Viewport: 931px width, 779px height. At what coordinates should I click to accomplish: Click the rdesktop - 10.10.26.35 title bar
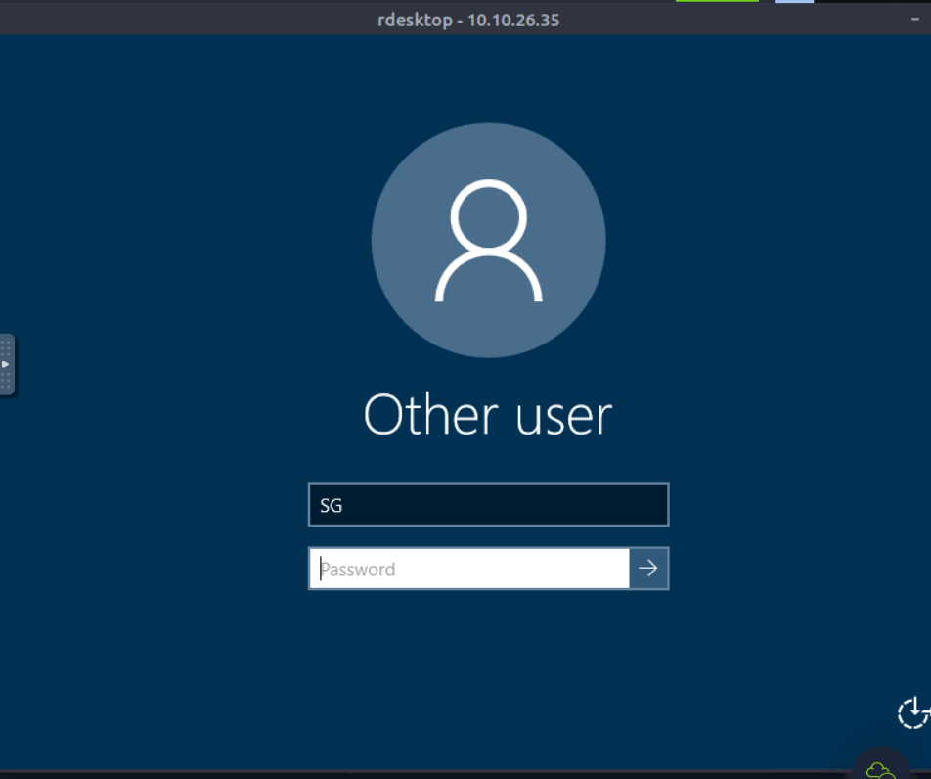click(467, 21)
